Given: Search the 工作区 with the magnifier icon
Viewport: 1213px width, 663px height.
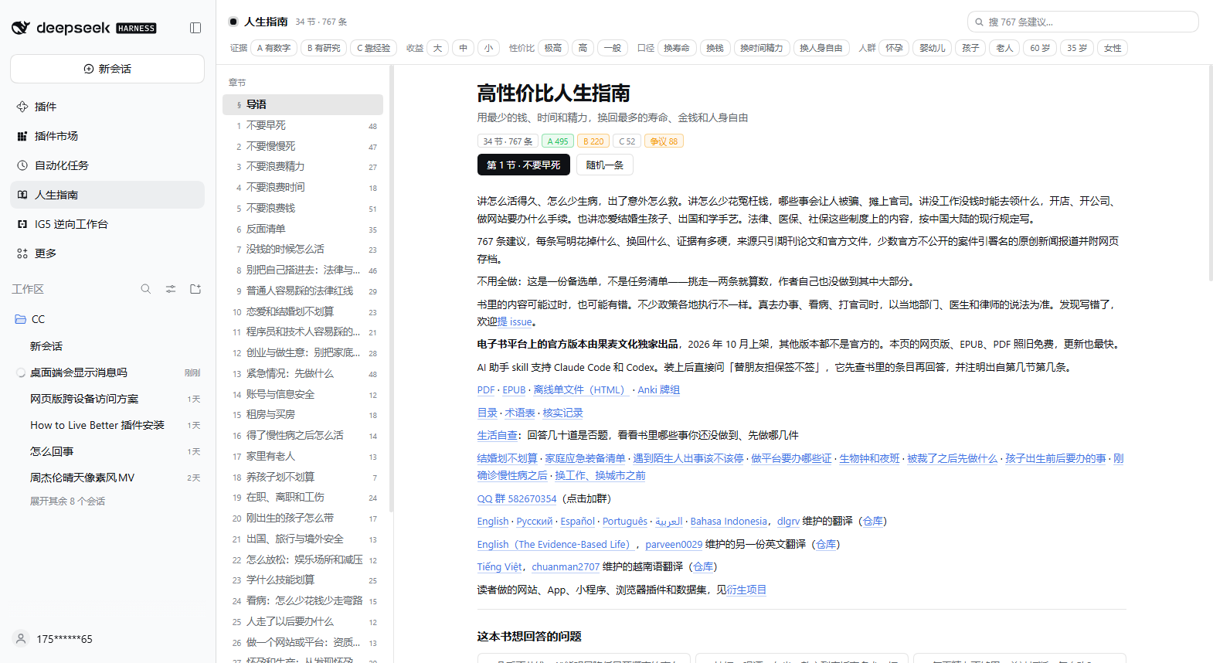Looking at the screenshot, I should (x=146, y=289).
